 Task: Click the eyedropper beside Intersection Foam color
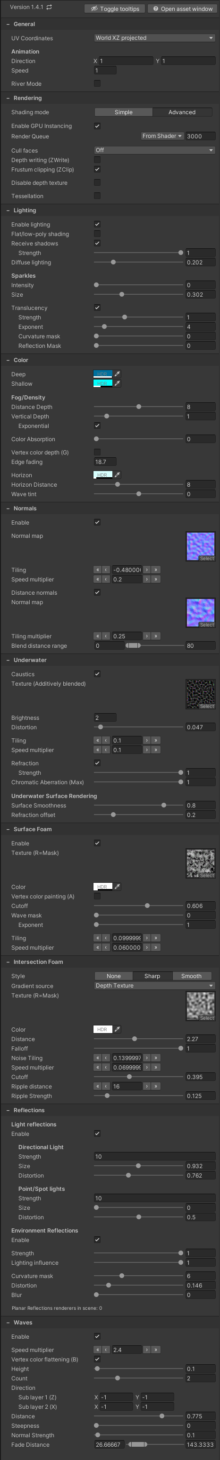[x=118, y=1029]
